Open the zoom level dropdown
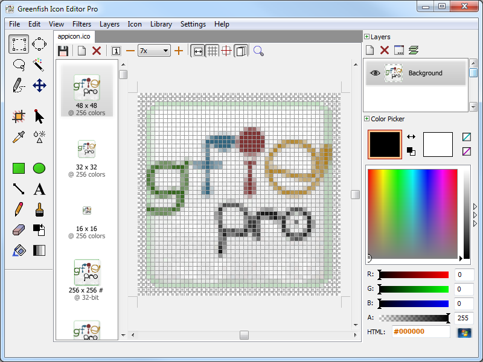Screen dimensions: 483x362 164,51
